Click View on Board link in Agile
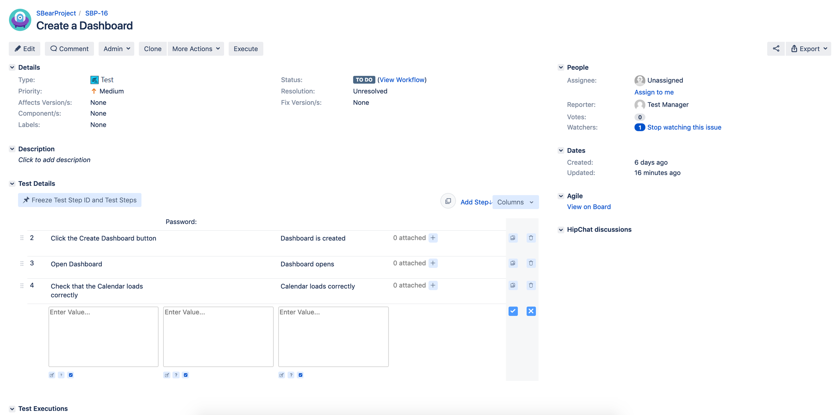This screenshot has height=415, width=840. point(588,206)
